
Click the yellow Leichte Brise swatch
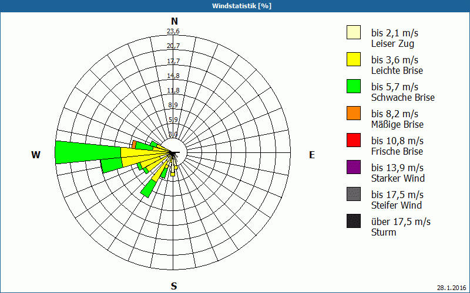tap(354, 59)
